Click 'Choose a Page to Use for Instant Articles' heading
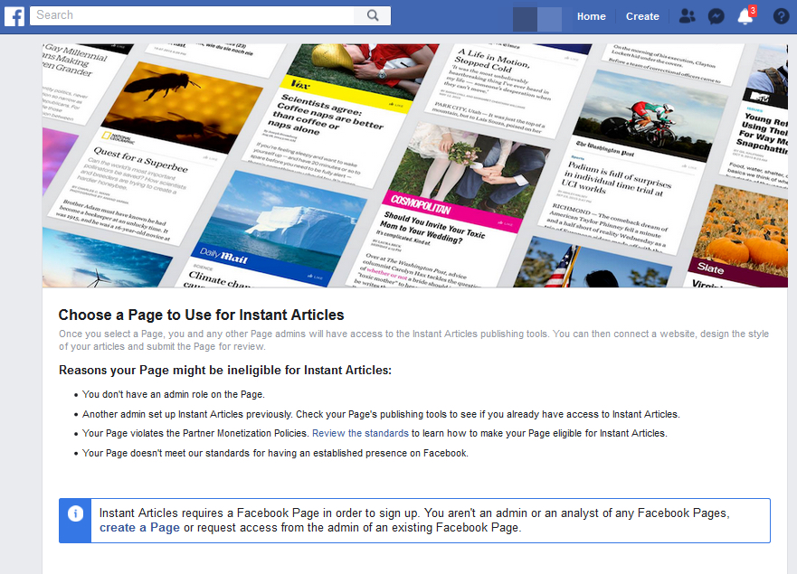The width and height of the screenshot is (797, 574). (x=201, y=315)
